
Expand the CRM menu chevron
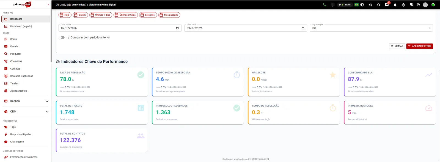click(47, 112)
